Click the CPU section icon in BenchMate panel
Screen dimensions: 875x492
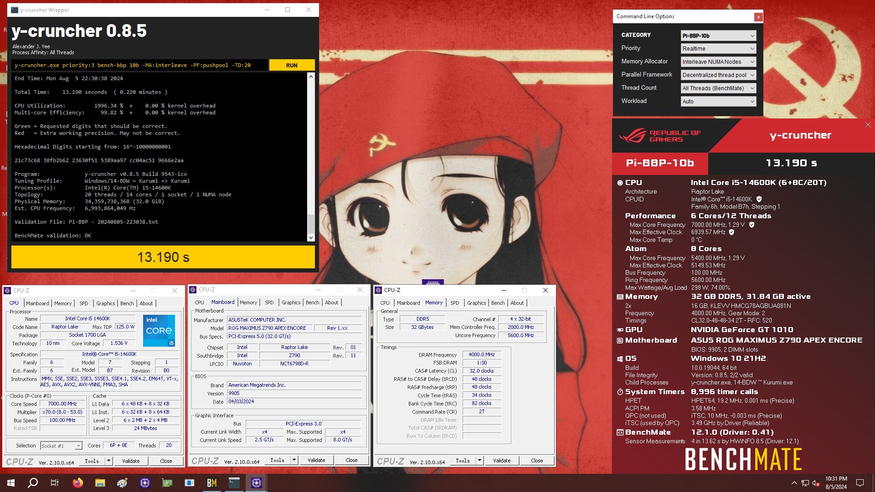[x=620, y=183]
